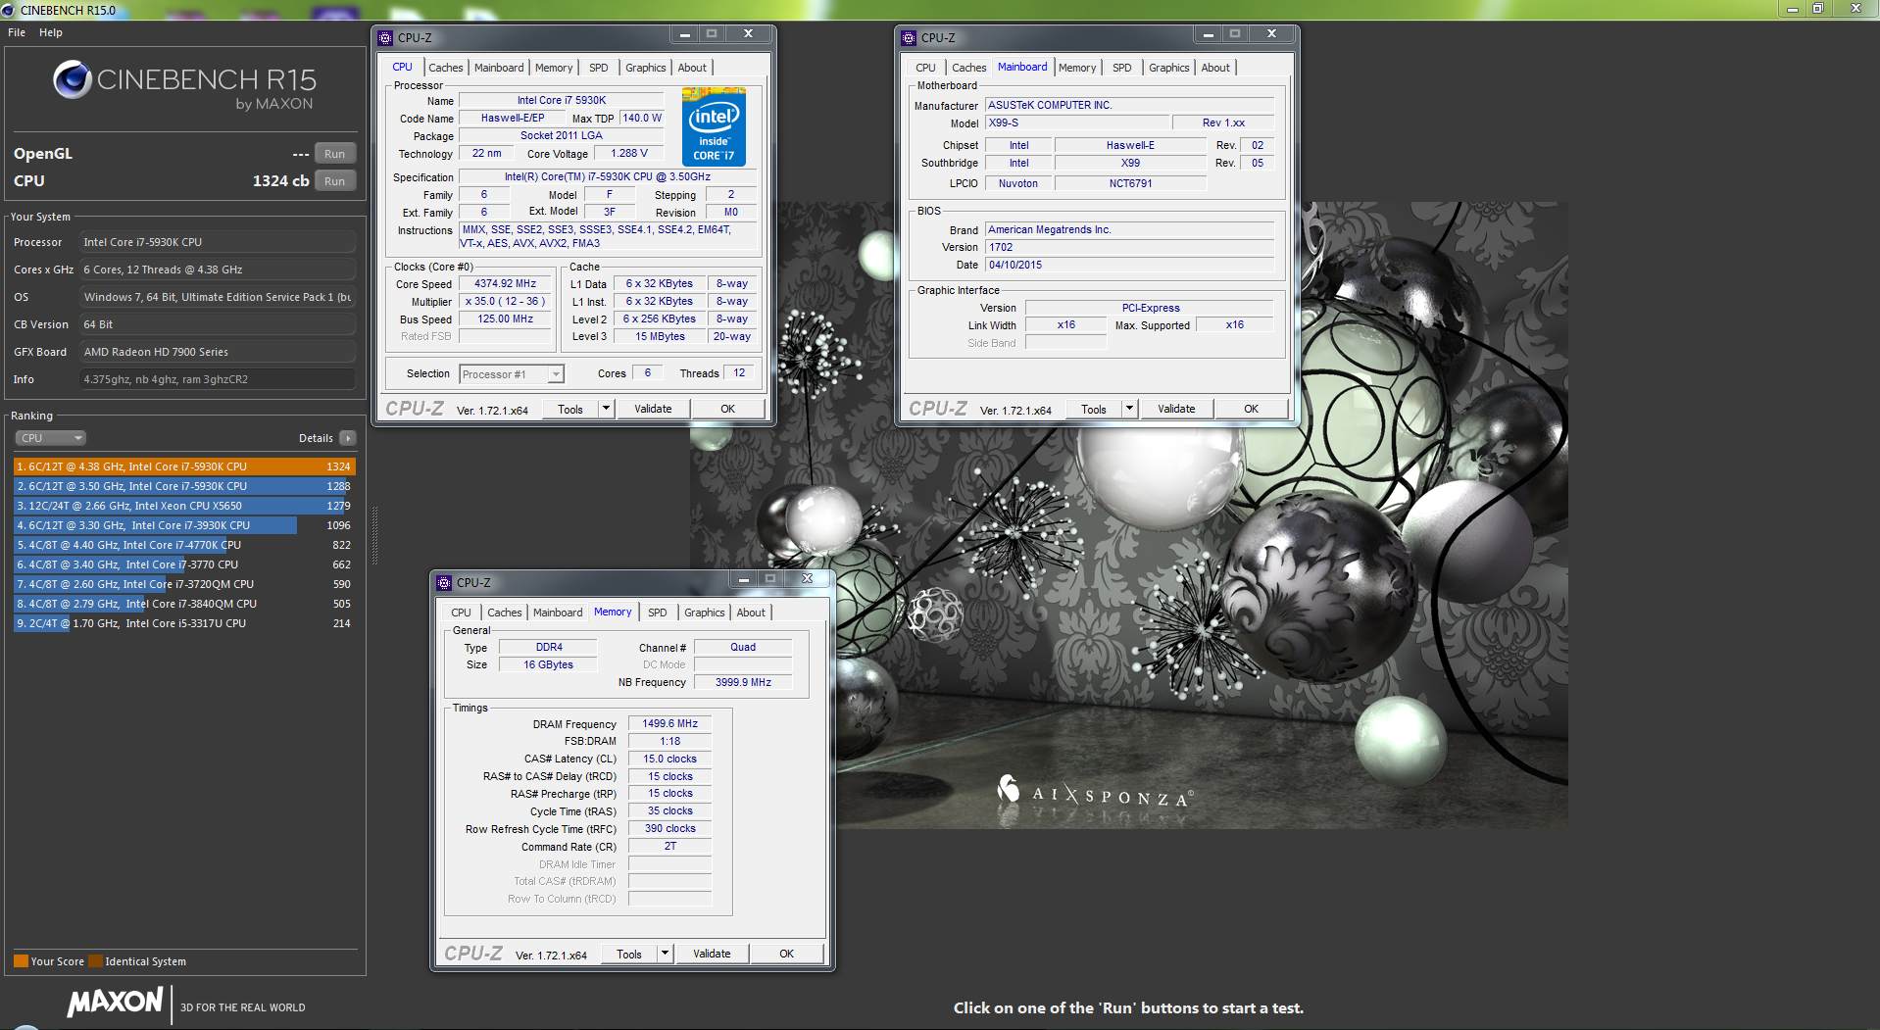1880x1030 pixels.
Task: Click OK in Memory window
Action: coord(787,954)
